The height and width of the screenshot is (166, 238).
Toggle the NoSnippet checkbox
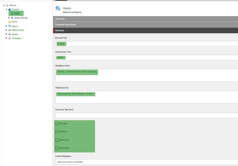click(57, 148)
